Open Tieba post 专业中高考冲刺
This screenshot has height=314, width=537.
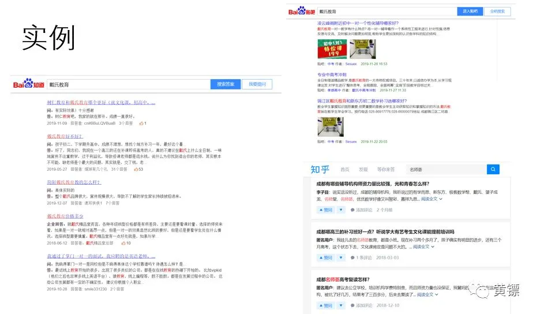pos(332,74)
